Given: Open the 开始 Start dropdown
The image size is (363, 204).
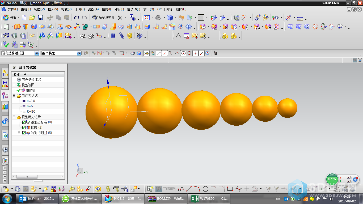Looking at the screenshot, I should point(11,18).
